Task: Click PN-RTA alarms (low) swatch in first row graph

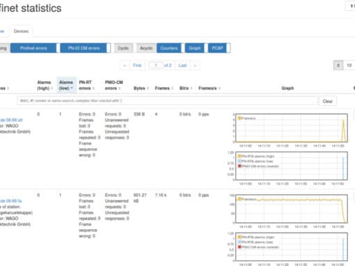Action: click(239, 161)
